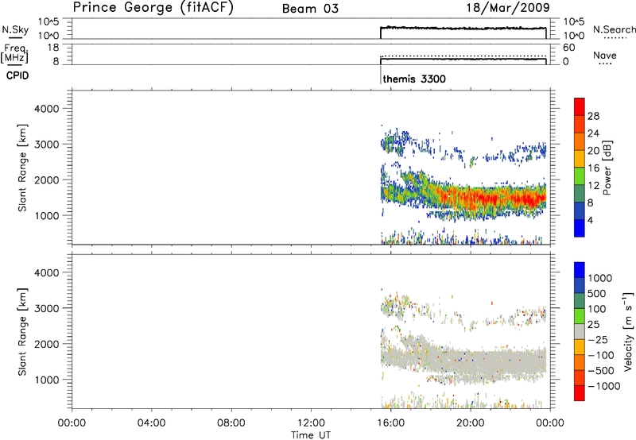Click the '16' label on the power colorbar
Image resolution: width=636 pixels, height=440 pixels.
[x=593, y=168]
